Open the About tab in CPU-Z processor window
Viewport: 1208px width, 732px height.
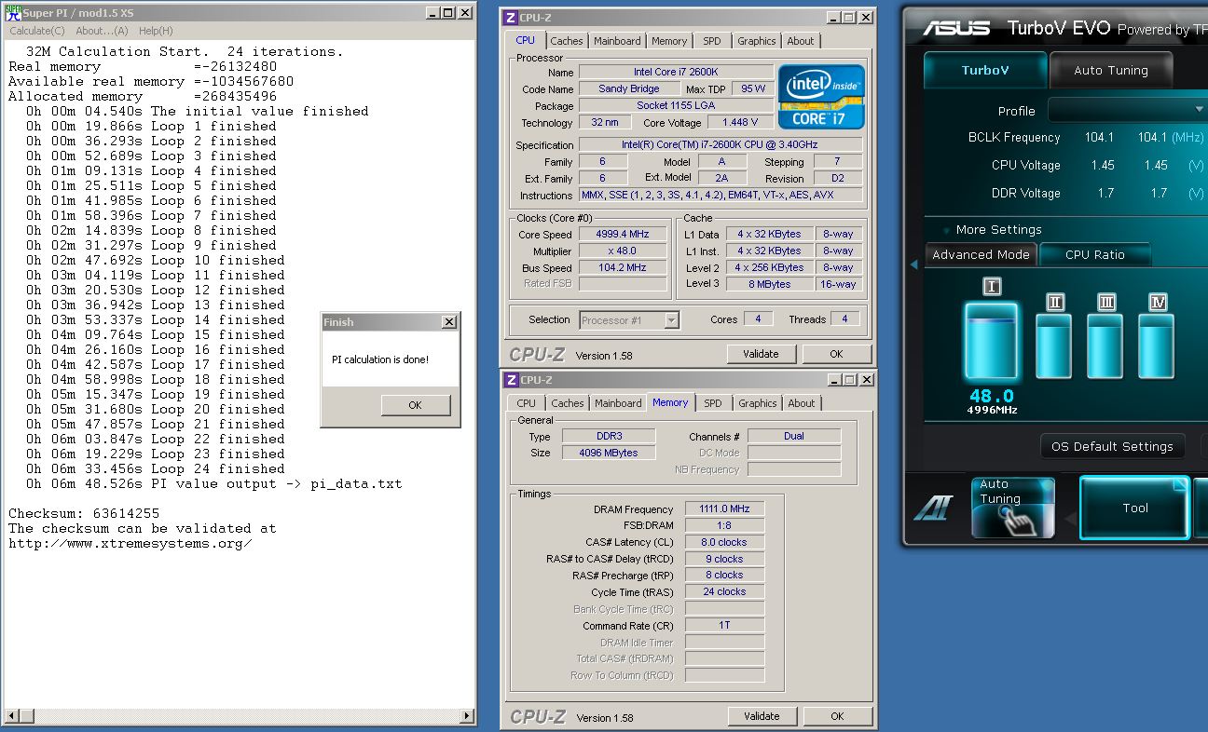click(x=801, y=41)
